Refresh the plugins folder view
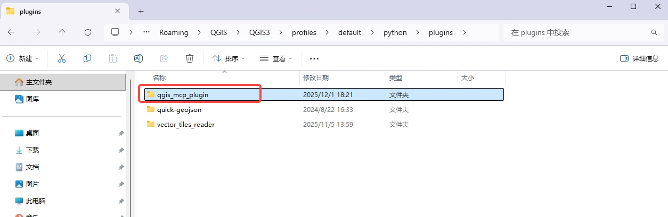The height and width of the screenshot is (217, 668). (88, 32)
